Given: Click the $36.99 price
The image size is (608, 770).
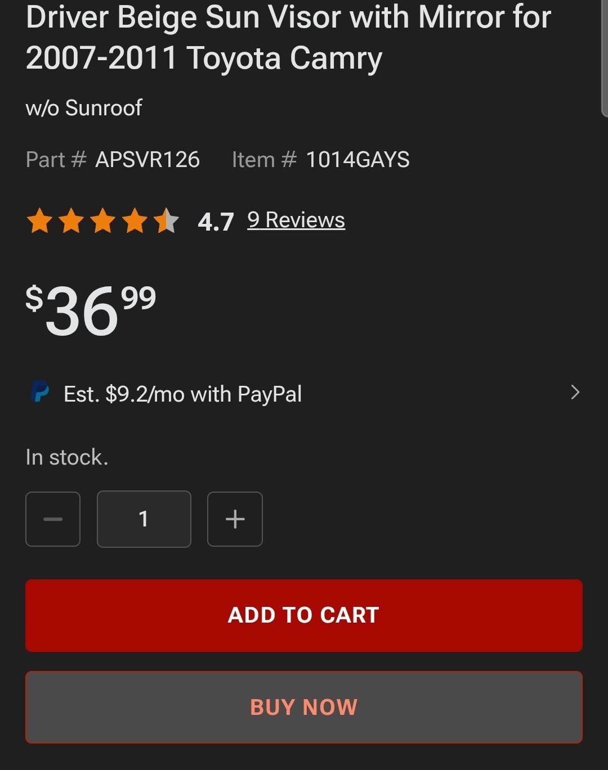Looking at the screenshot, I should tap(91, 310).
